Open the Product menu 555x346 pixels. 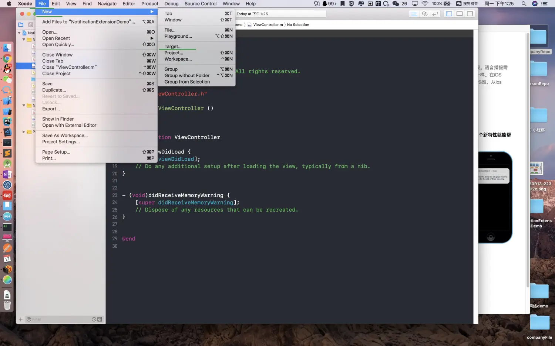150,4
